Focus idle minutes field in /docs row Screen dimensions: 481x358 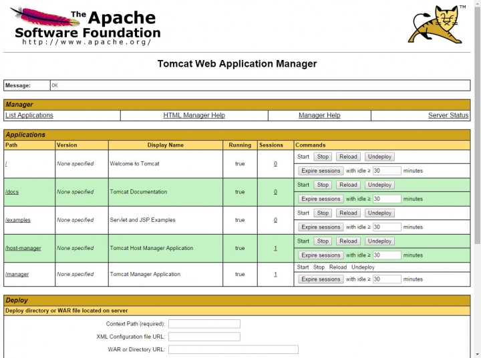pyautogui.click(x=387, y=199)
